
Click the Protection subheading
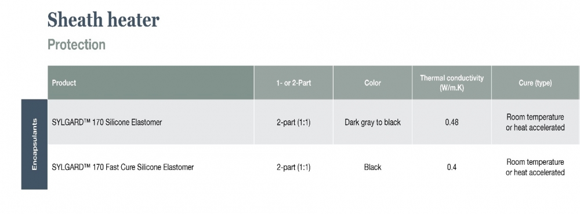[x=77, y=45]
